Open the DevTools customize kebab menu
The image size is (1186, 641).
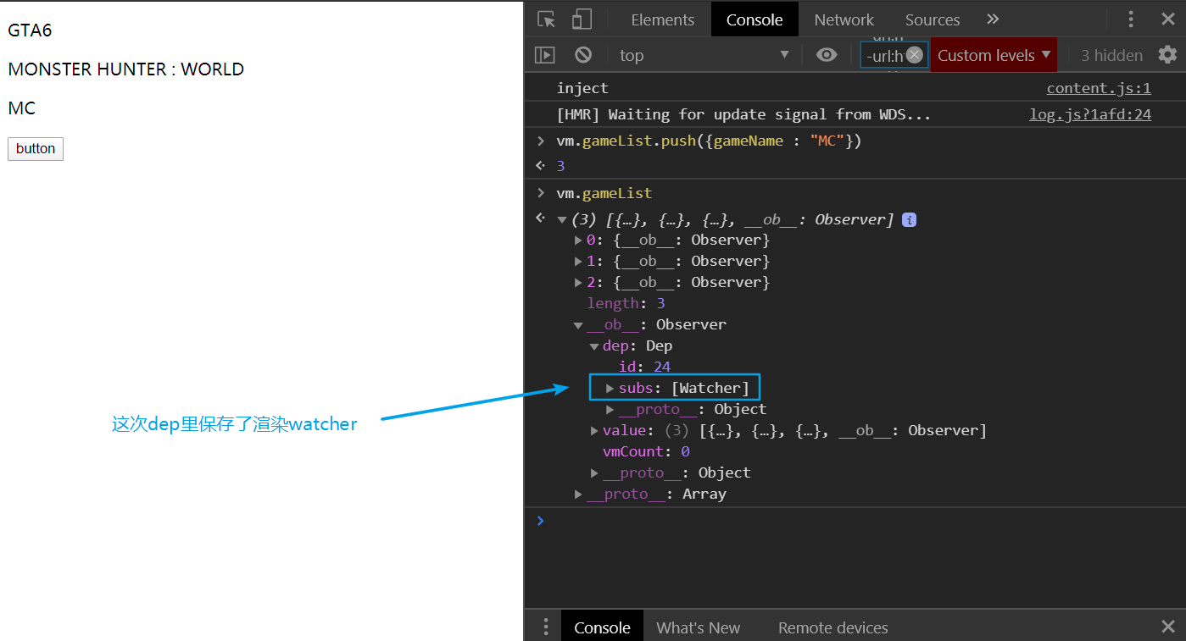point(1131,19)
